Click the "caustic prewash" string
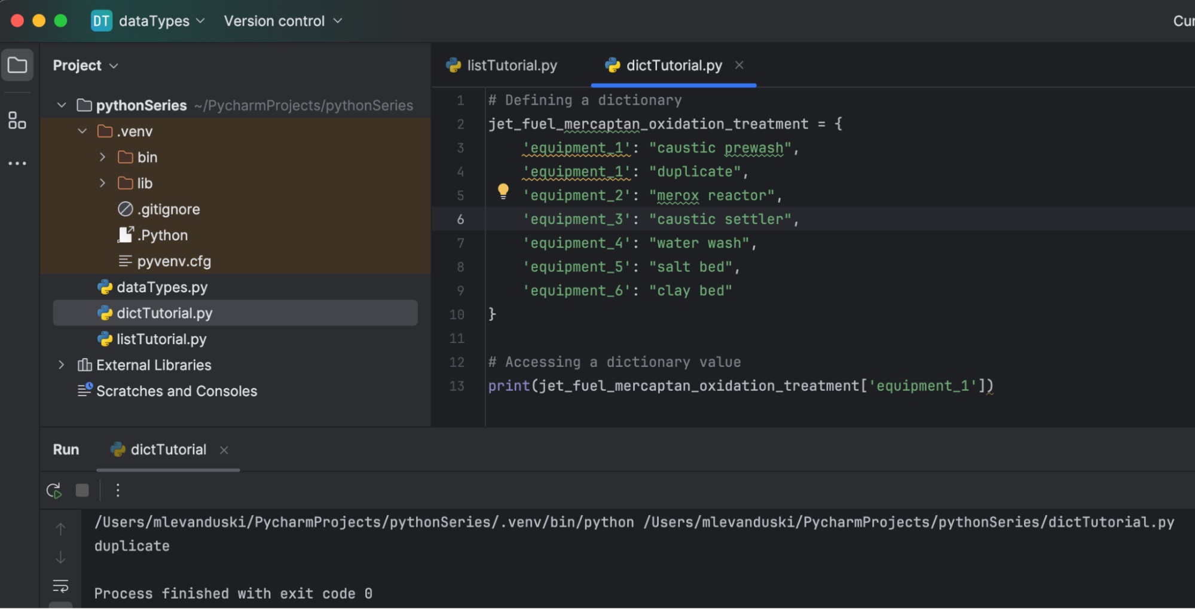The image size is (1195, 609). 720,148
